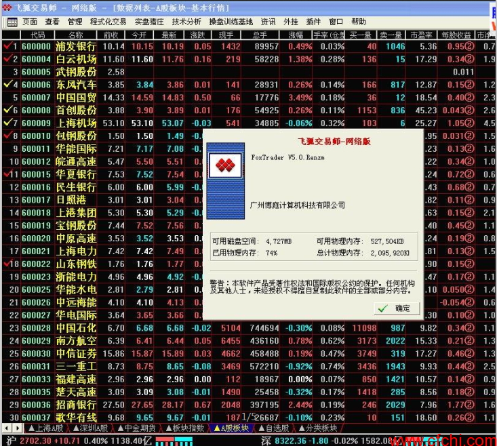
Task: Switch to the 深圳A股 tab
Action: [90, 428]
